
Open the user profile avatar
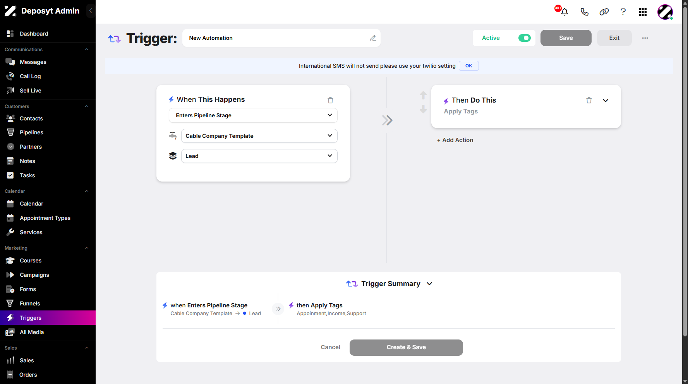[665, 12]
